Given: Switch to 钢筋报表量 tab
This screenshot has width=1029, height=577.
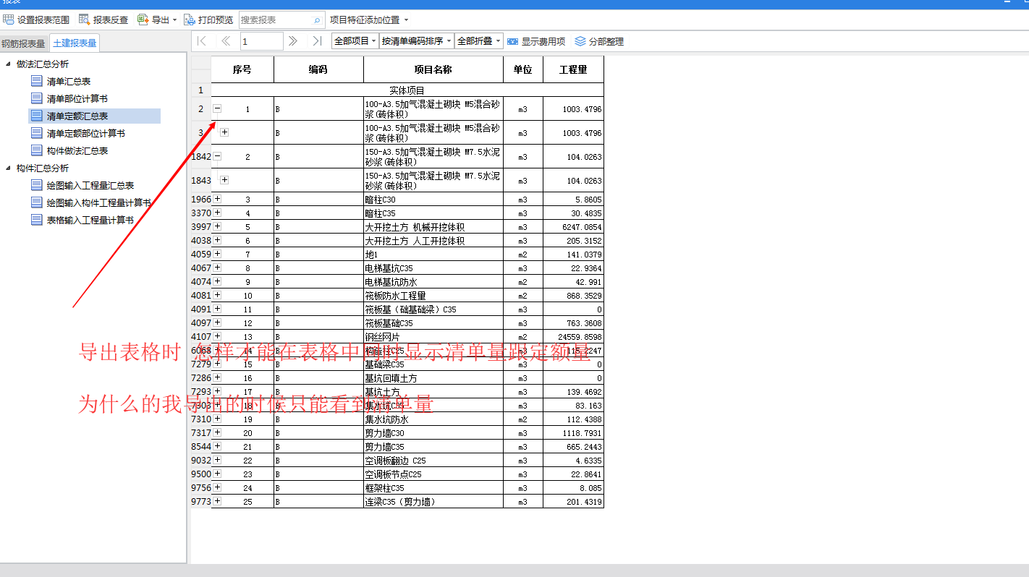Looking at the screenshot, I should coord(23,43).
